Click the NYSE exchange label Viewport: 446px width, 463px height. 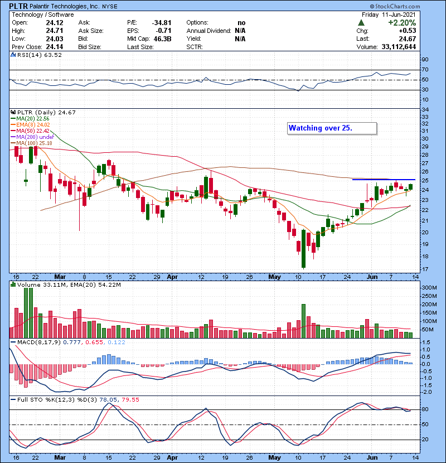(x=110, y=7)
